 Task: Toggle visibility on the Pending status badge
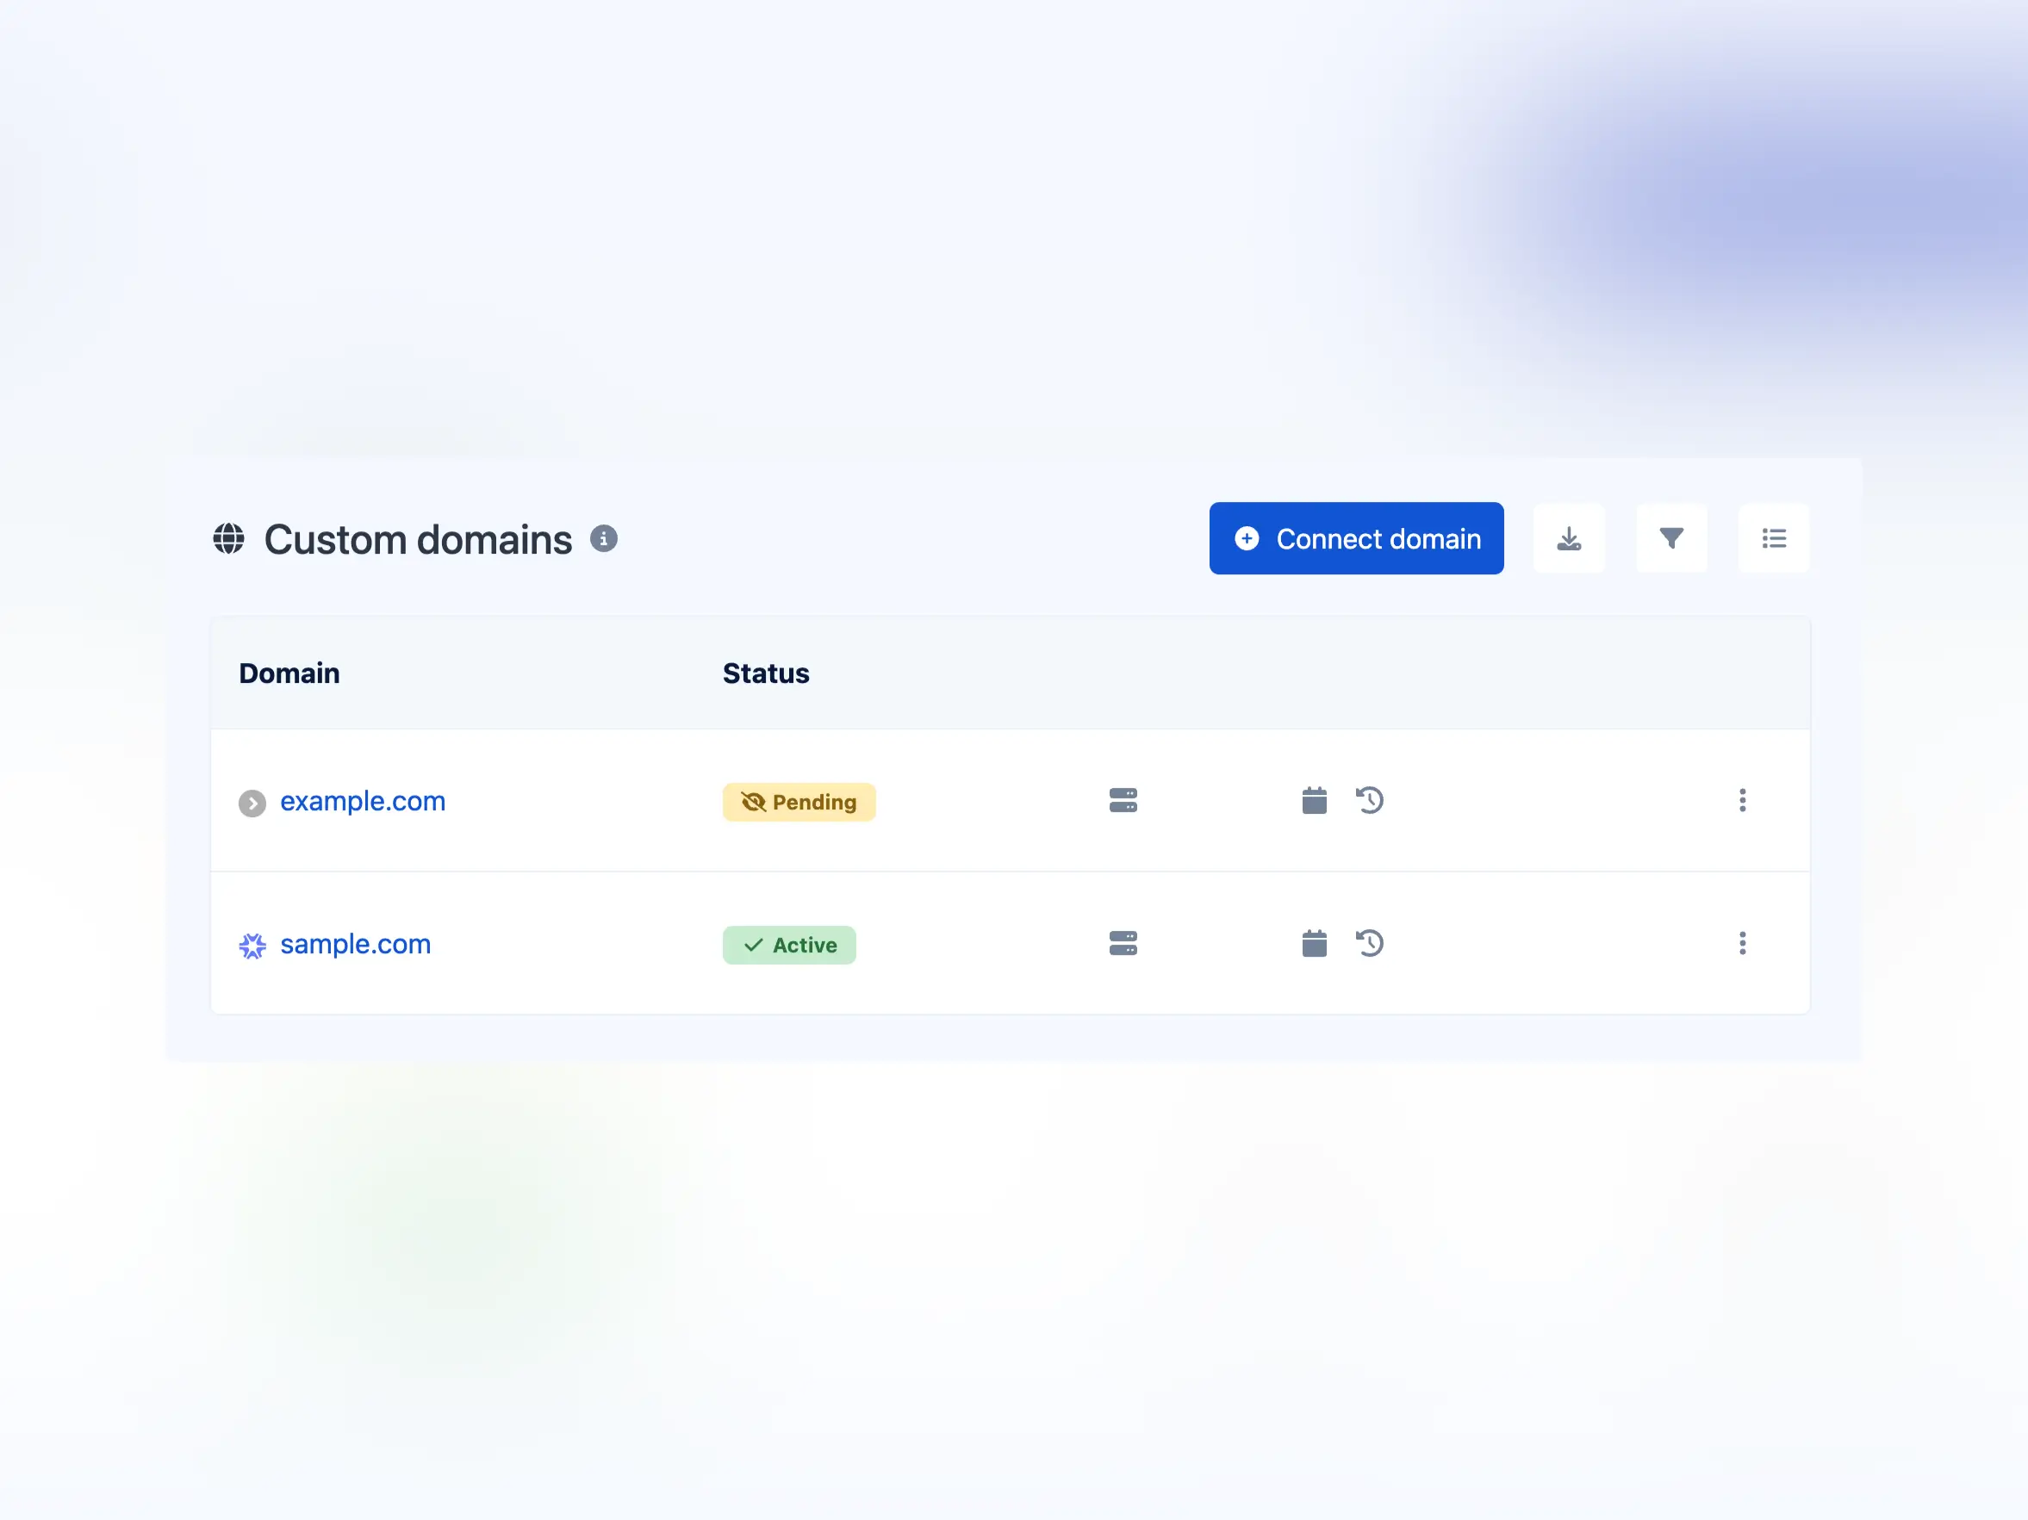click(752, 801)
